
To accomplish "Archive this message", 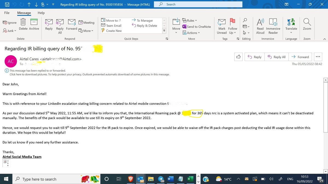I will [34, 24].
